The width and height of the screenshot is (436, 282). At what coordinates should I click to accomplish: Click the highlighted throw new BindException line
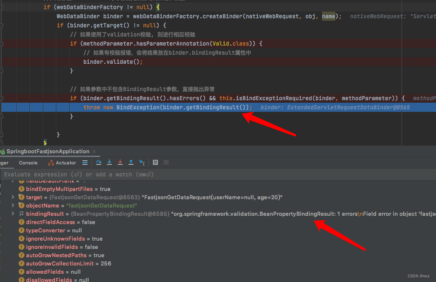(218, 107)
